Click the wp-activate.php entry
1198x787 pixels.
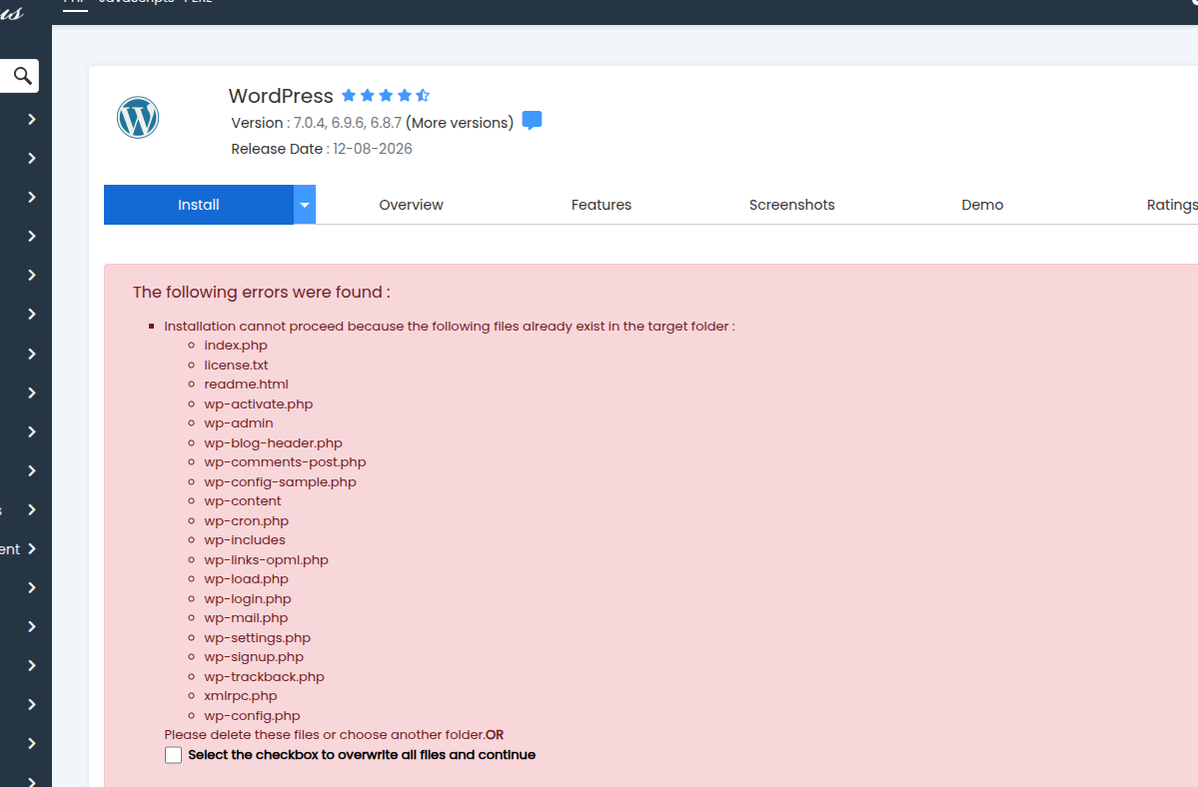[x=258, y=403]
